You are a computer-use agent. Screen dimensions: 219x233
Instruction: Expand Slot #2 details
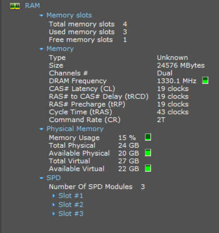(53, 205)
